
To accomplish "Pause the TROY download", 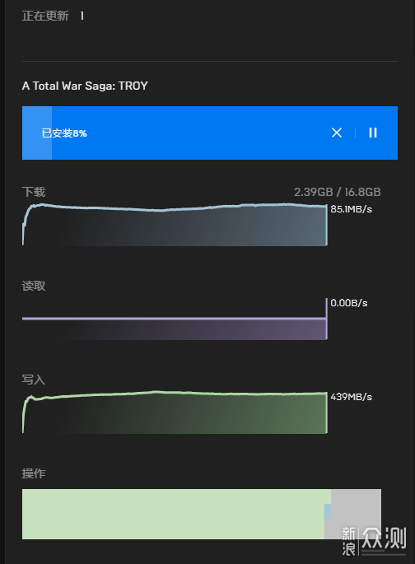I will click(x=373, y=133).
